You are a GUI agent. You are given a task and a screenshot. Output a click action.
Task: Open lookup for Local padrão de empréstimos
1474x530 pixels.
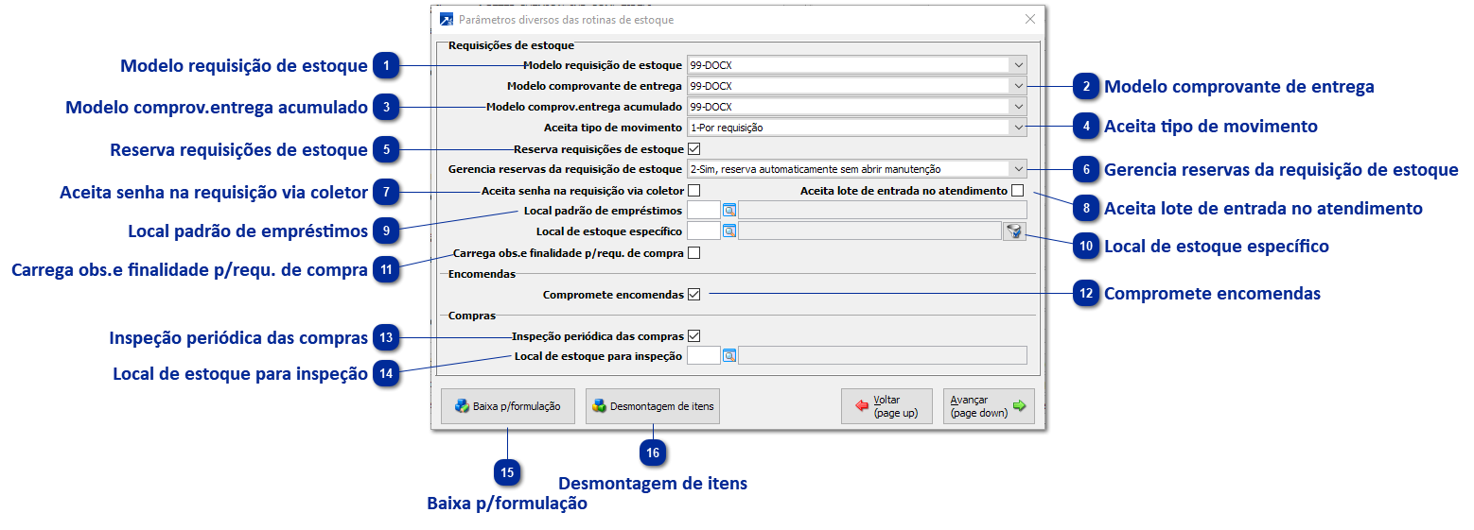tap(728, 210)
